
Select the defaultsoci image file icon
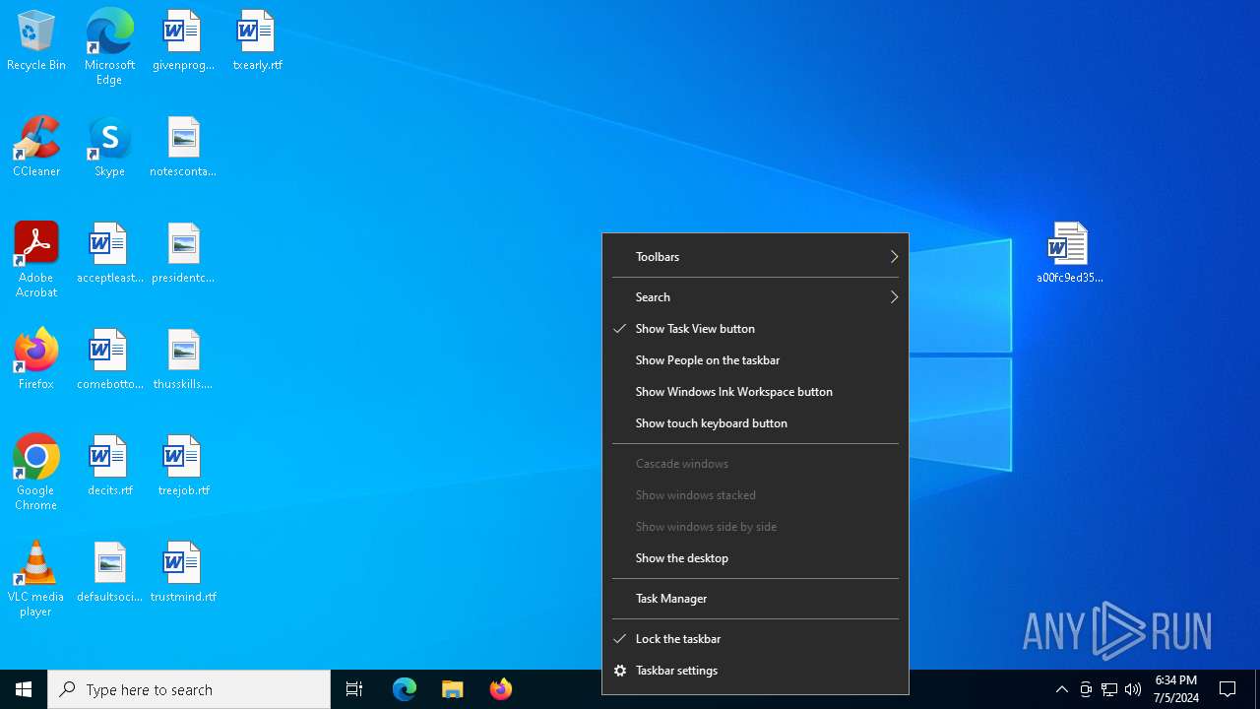[109, 572]
